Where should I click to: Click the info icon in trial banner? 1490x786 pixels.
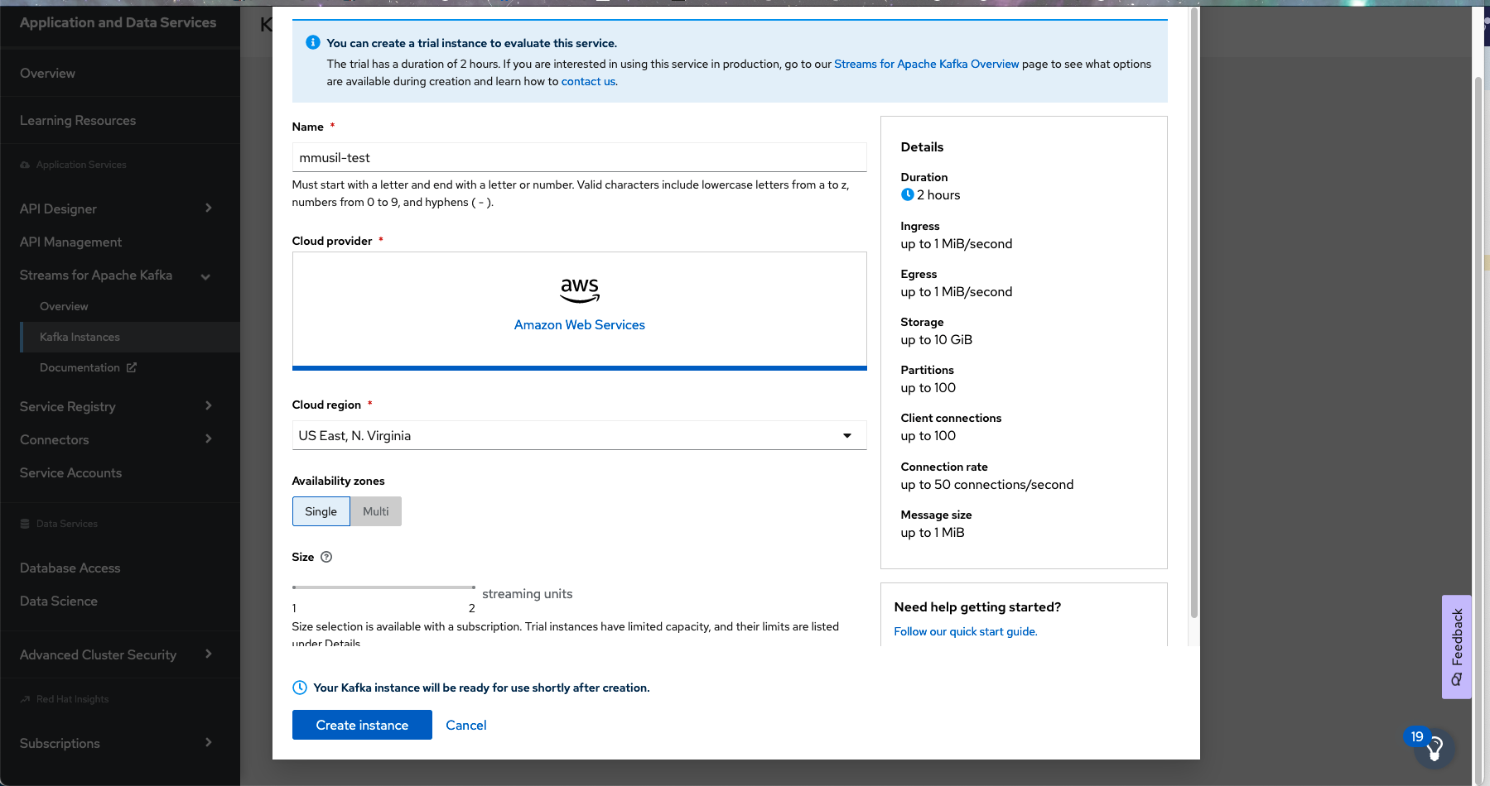[313, 42]
